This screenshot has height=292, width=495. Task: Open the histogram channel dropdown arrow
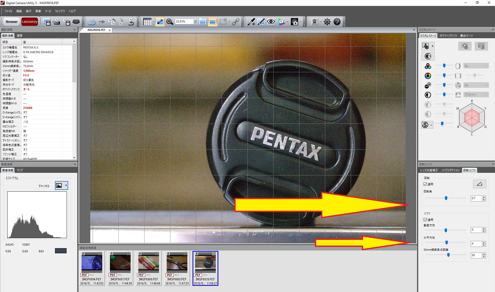pos(66,185)
